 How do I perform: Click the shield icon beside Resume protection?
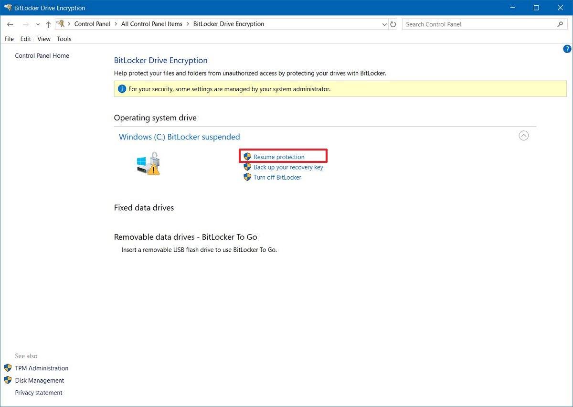247,156
